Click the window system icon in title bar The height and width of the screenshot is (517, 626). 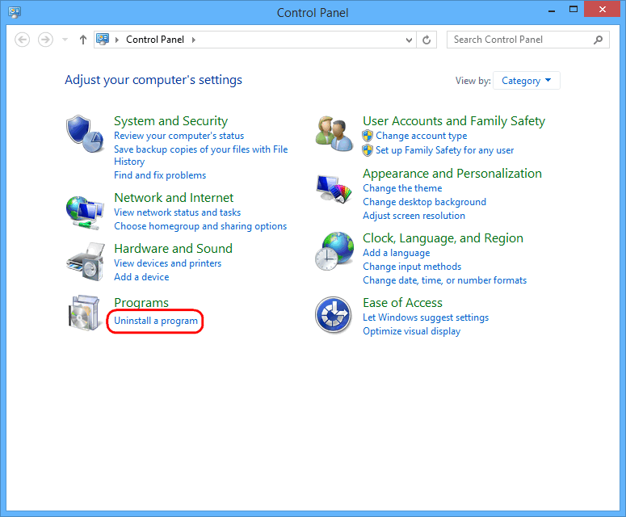coord(15,12)
